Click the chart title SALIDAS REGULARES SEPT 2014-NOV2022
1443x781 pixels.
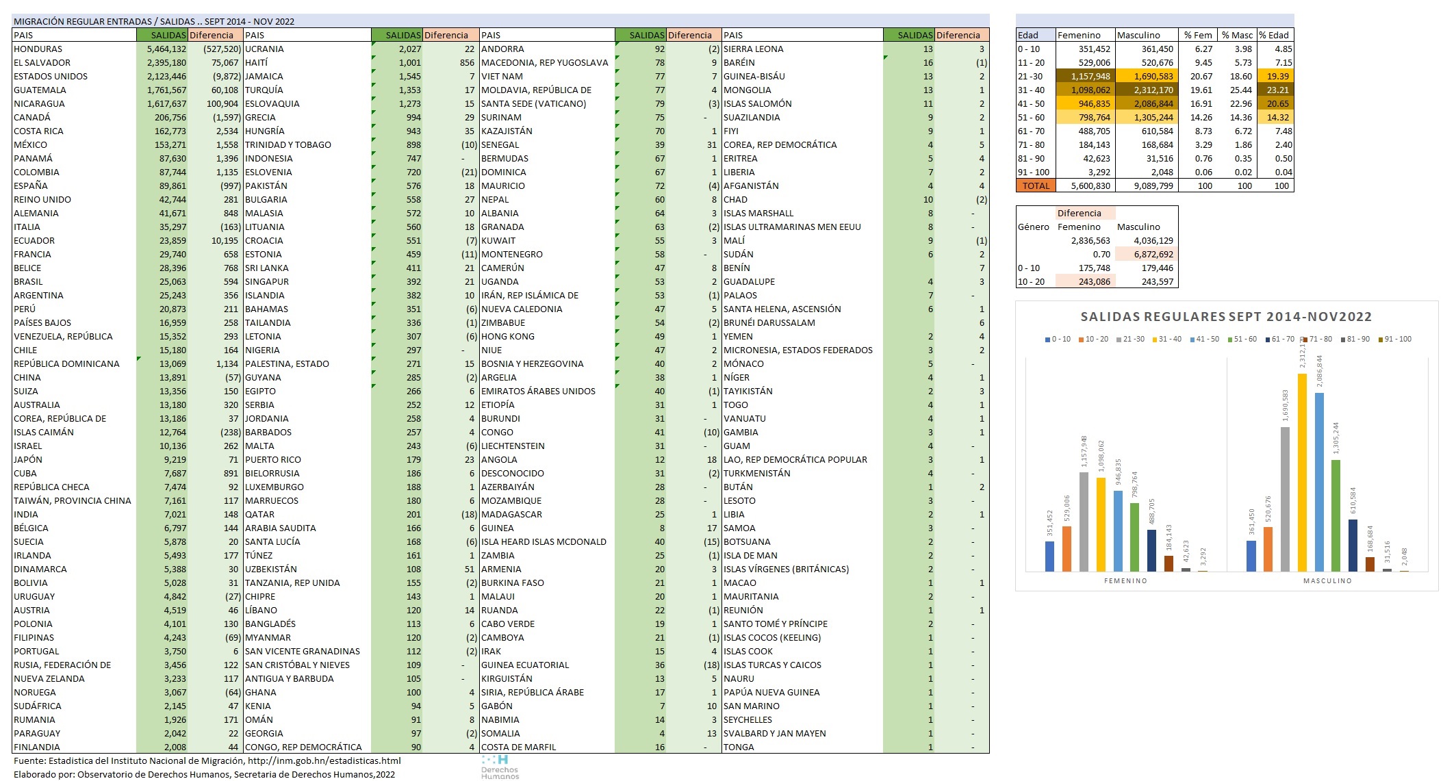click(1226, 317)
